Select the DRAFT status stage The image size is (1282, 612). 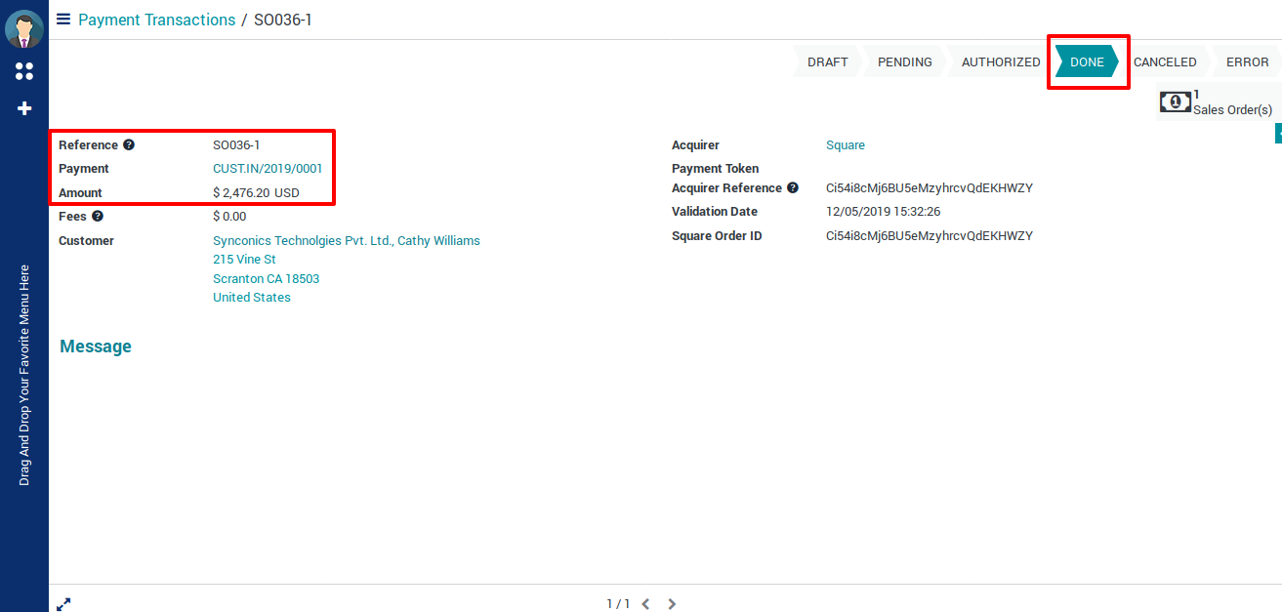coord(827,61)
